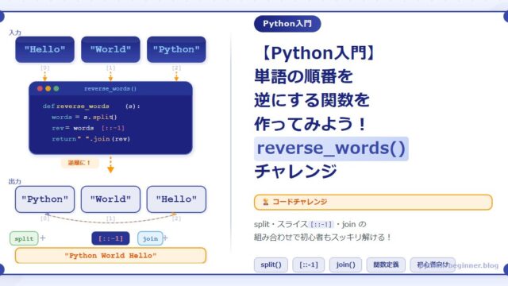The width and height of the screenshot is (508, 286).
Task: Click the 関数定義 tag
Action: [386, 265]
